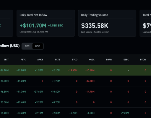
Task: Click the +10.60M BITB cell
Action: (55, 92)
